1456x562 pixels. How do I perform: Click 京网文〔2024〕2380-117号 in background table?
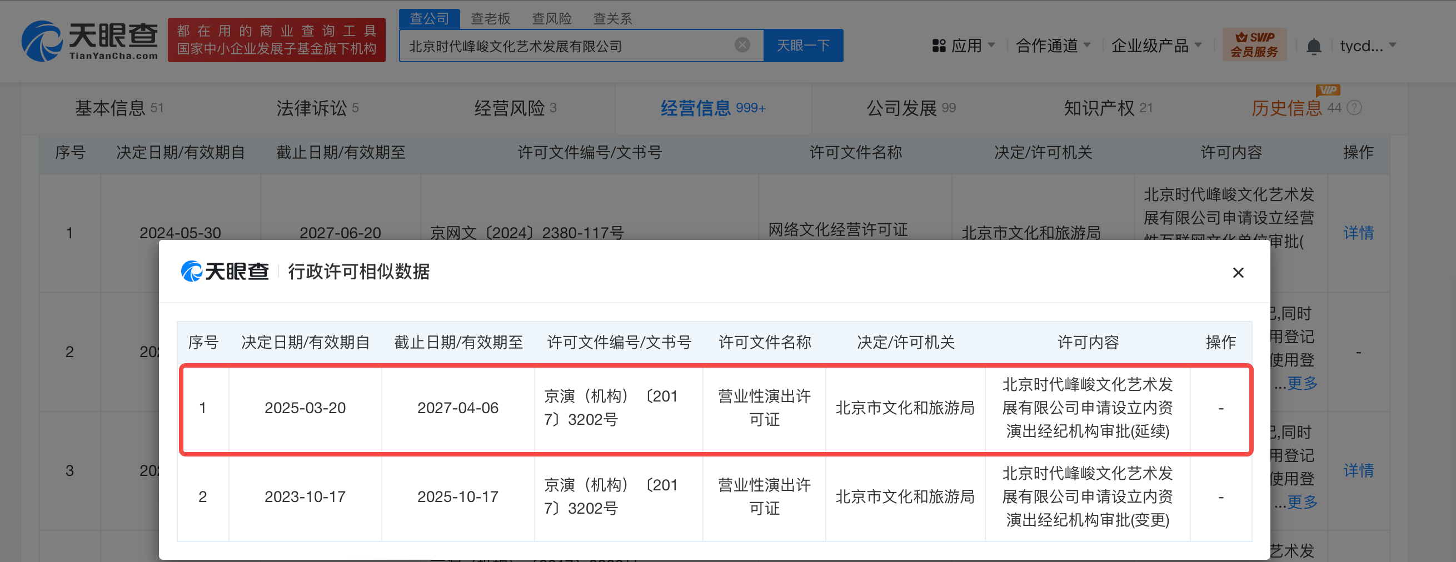tap(527, 233)
